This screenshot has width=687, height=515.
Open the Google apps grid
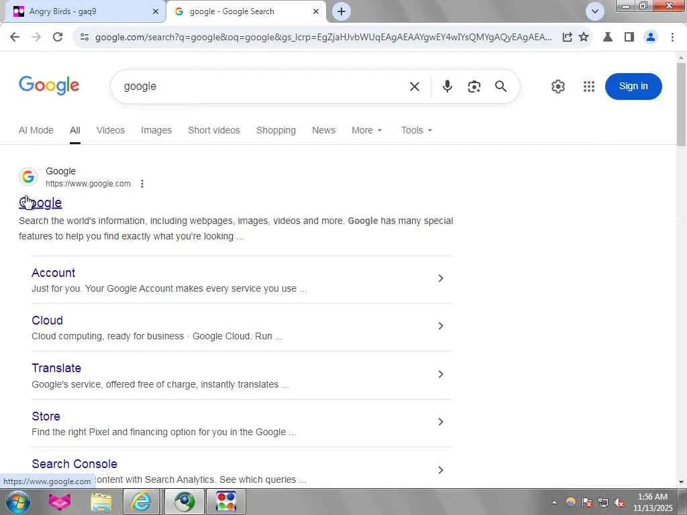tap(589, 87)
